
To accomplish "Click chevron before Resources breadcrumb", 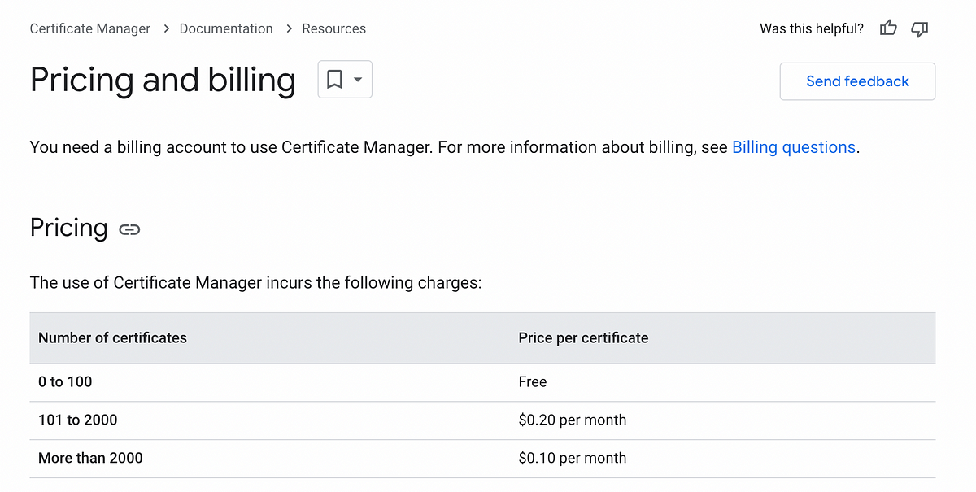I will point(288,28).
